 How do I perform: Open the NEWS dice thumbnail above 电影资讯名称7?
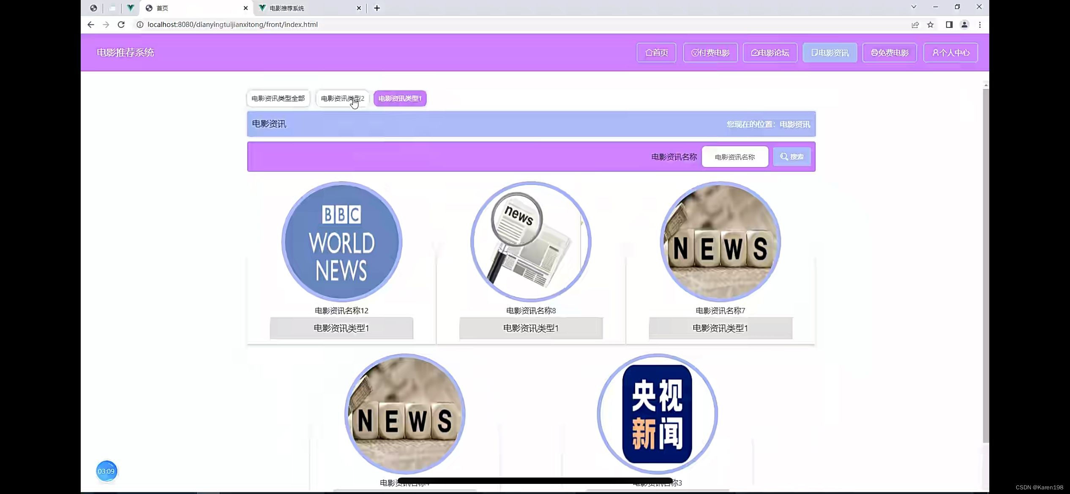[x=720, y=242]
